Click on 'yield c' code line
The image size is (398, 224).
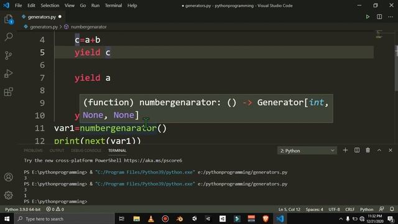click(x=93, y=52)
